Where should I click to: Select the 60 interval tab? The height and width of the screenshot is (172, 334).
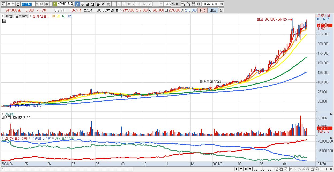coord(145,4)
